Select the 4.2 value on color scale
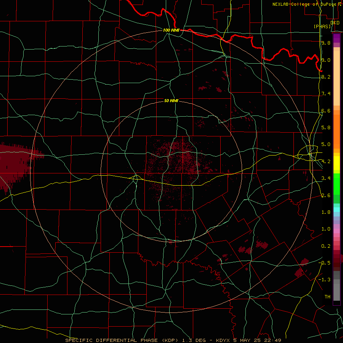This screenshot has height=343, width=343. point(326,162)
